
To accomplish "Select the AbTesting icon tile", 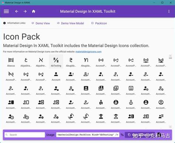I will pos(56,62).
